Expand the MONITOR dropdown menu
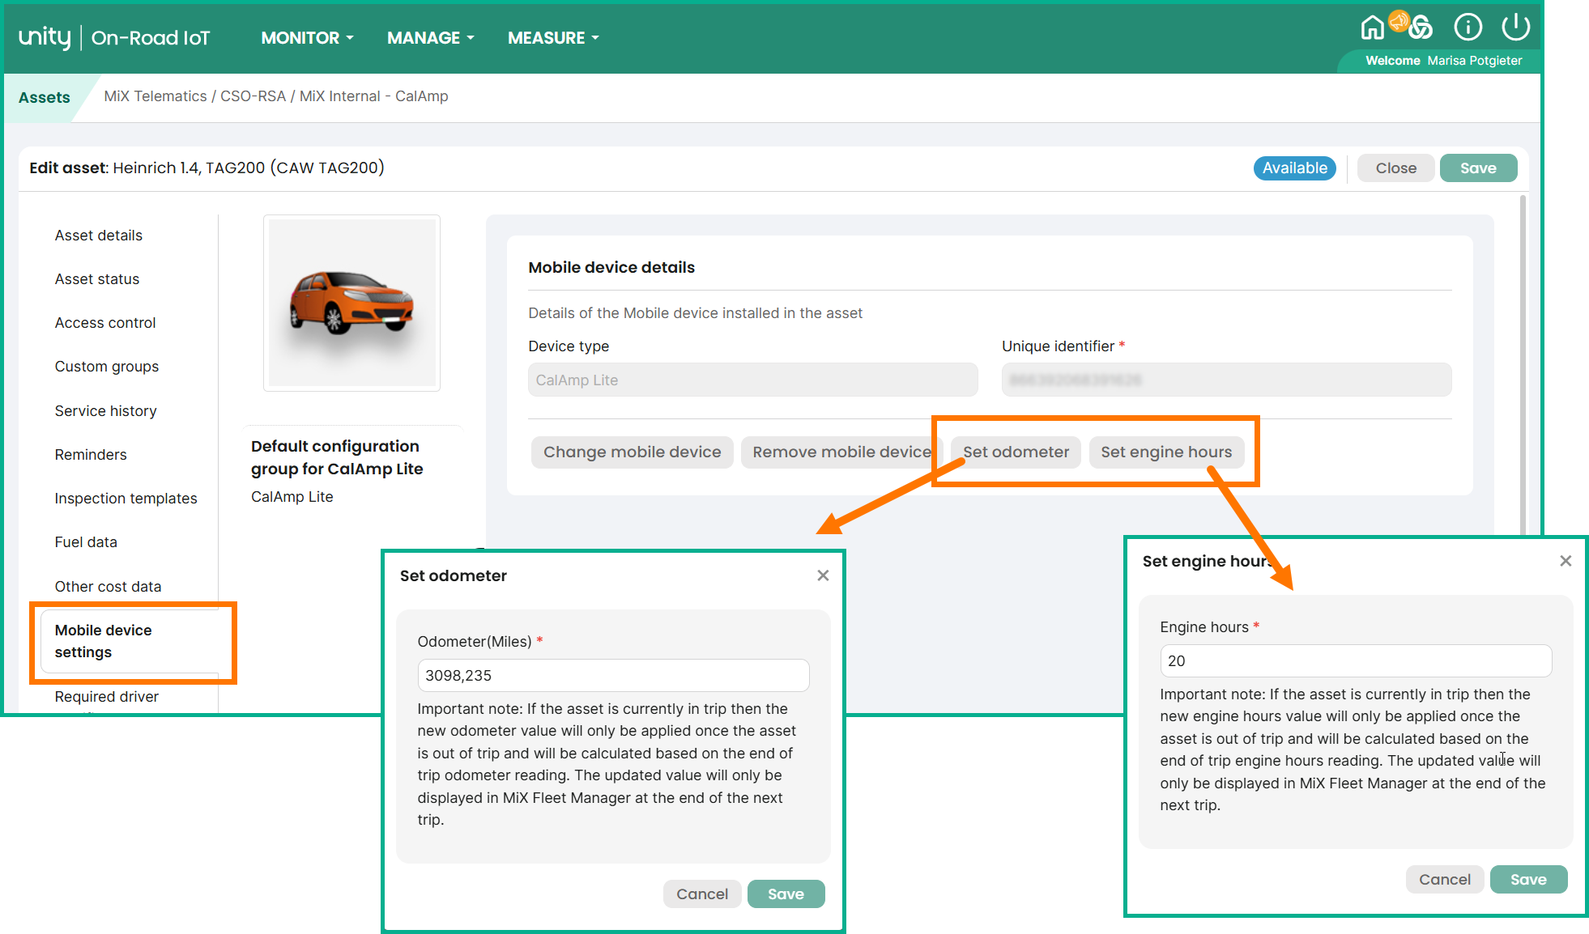 pyautogui.click(x=307, y=38)
